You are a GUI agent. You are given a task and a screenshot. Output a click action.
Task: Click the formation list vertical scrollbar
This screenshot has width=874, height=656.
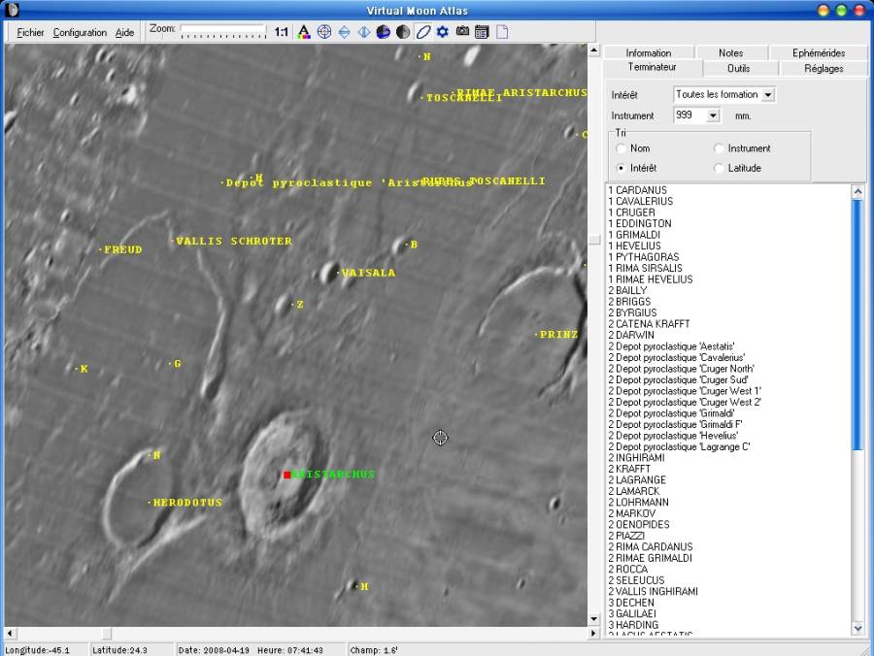857,408
